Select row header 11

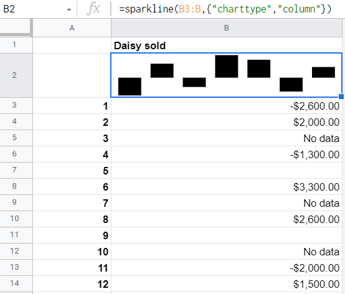click(x=16, y=235)
